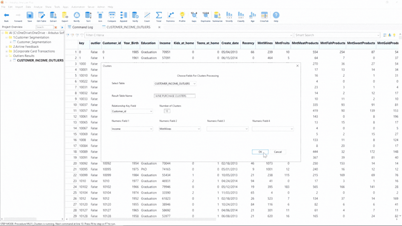Click the blue arrow beside project search
The height and width of the screenshot is (226, 402).
[62, 27]
